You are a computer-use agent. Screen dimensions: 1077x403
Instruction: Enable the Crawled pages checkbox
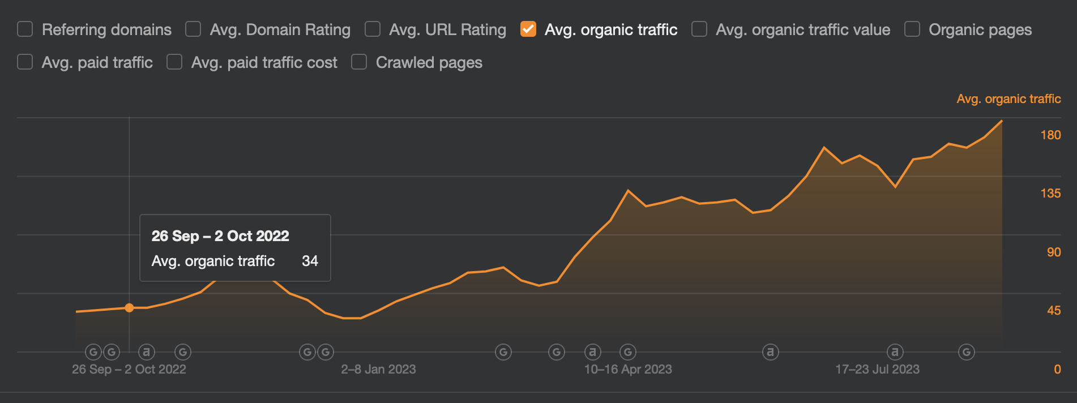pyautogui.click(x=359, y=62)
